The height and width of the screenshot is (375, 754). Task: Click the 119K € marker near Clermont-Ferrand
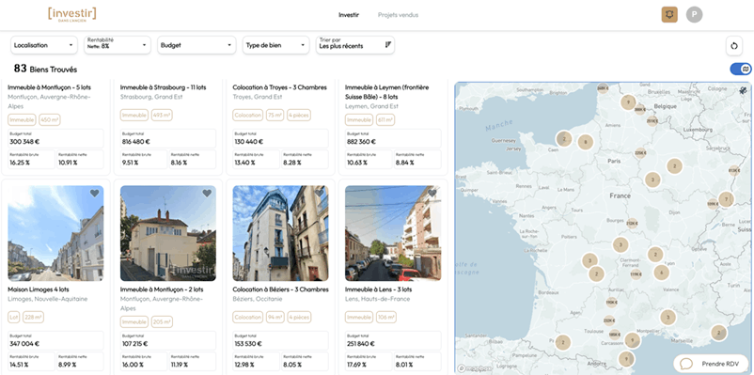636,274
